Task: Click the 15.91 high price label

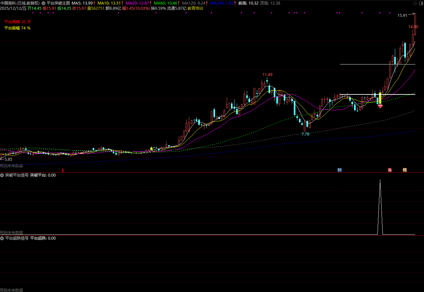Action: click(402, 15)
